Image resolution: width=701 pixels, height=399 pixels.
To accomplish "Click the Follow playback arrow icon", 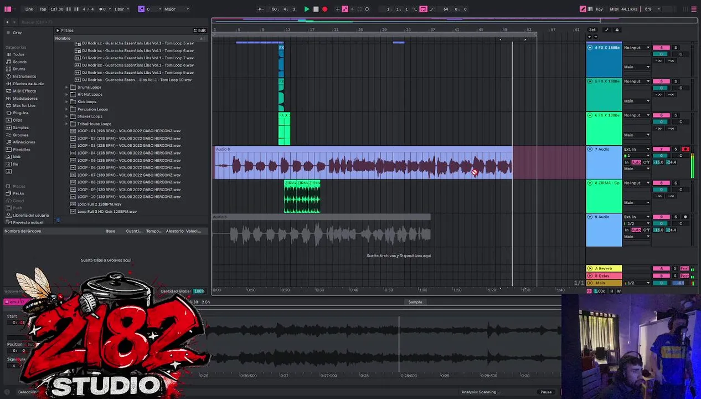I will pyautogui.click(x=260, y=9).
